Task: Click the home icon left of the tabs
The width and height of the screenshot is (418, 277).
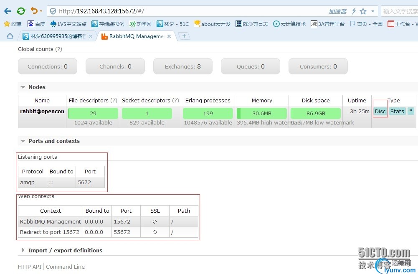Action: click(x=10, y=36)
